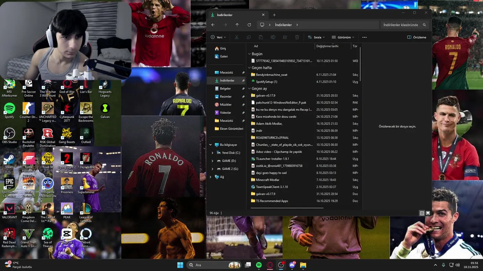Switch to large thumbnails view button

pyautogui.click(x=428, y=213)
